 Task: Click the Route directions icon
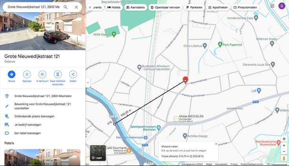pos(11,74)
